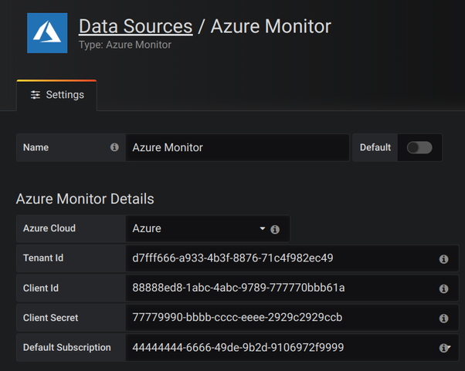Click info icon in the Default Subscription row
Viewport: 465px width, 371px height.
point(443,348)
